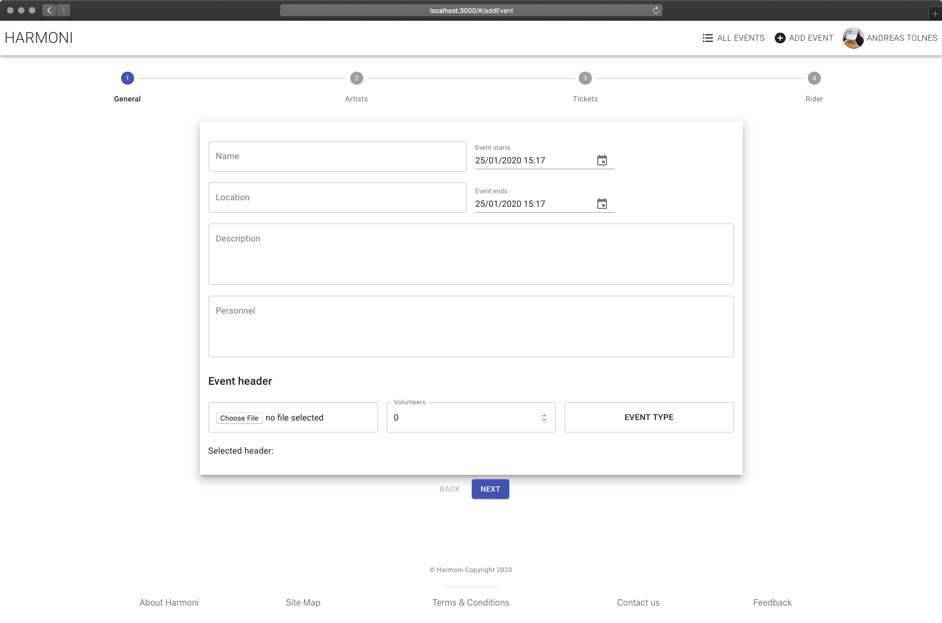
Task: Click the NEXT button
Action: point(490,489)
